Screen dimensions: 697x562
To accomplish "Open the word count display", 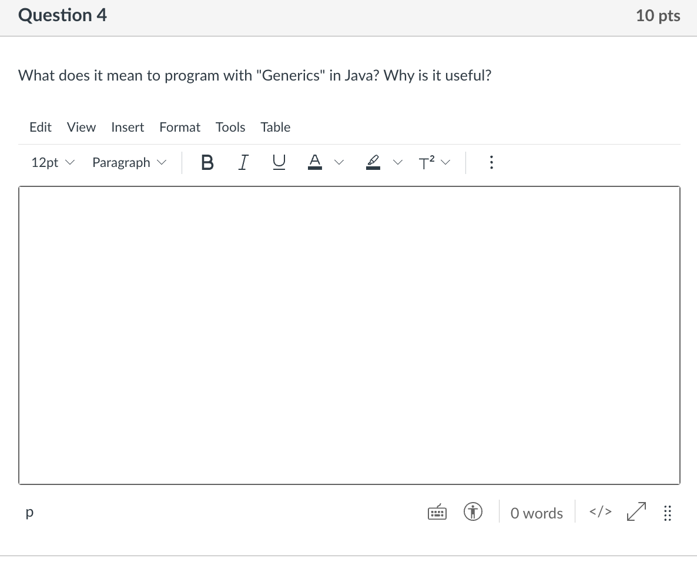I will [536, 513].
